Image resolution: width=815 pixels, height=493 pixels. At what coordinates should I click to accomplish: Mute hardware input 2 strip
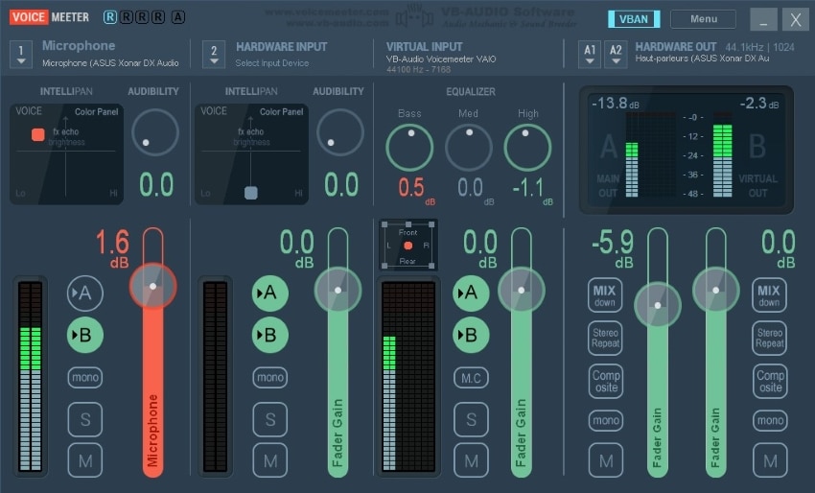tap(270, 460)
